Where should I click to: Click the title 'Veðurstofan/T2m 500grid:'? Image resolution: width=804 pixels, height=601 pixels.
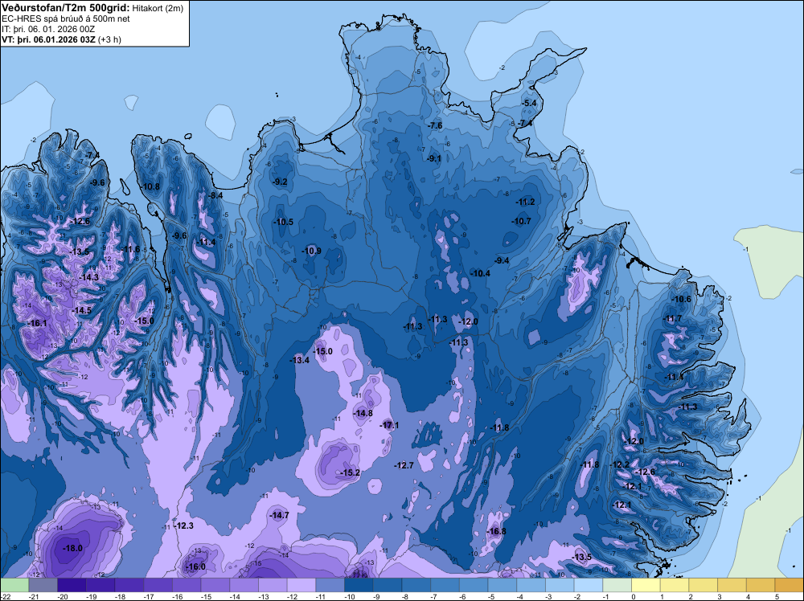coord(65,7)
